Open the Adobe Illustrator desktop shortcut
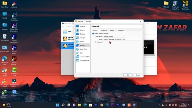The image size is (192, 108). click(14, 61)
